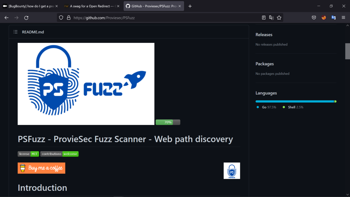Close the GitHub PSFuzz tab

[180, 6]
